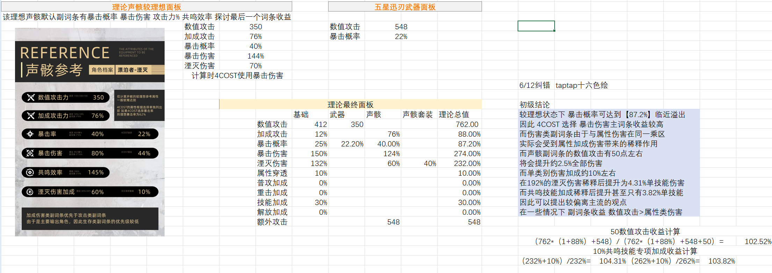Select '22%' 暴击概率 in the weapon panel
The image size is (772, 273).
click(x=401, y=37)
